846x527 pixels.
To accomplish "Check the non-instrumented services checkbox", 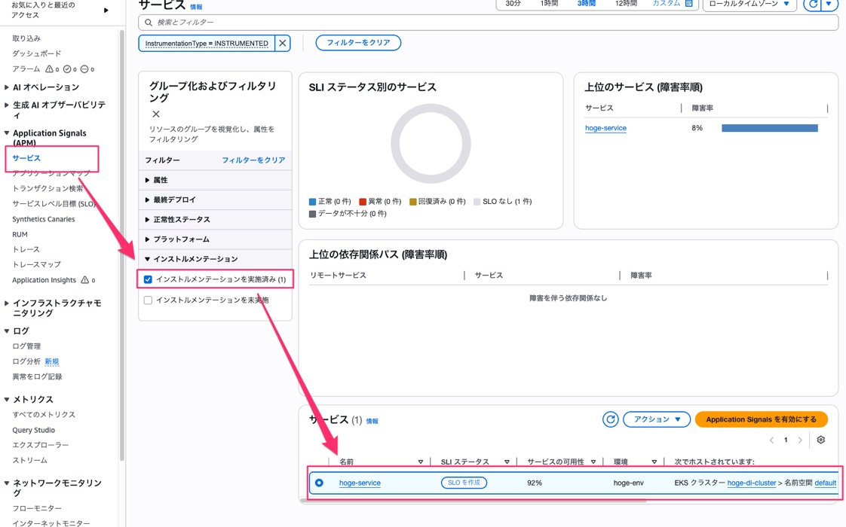I will [148, 300].
